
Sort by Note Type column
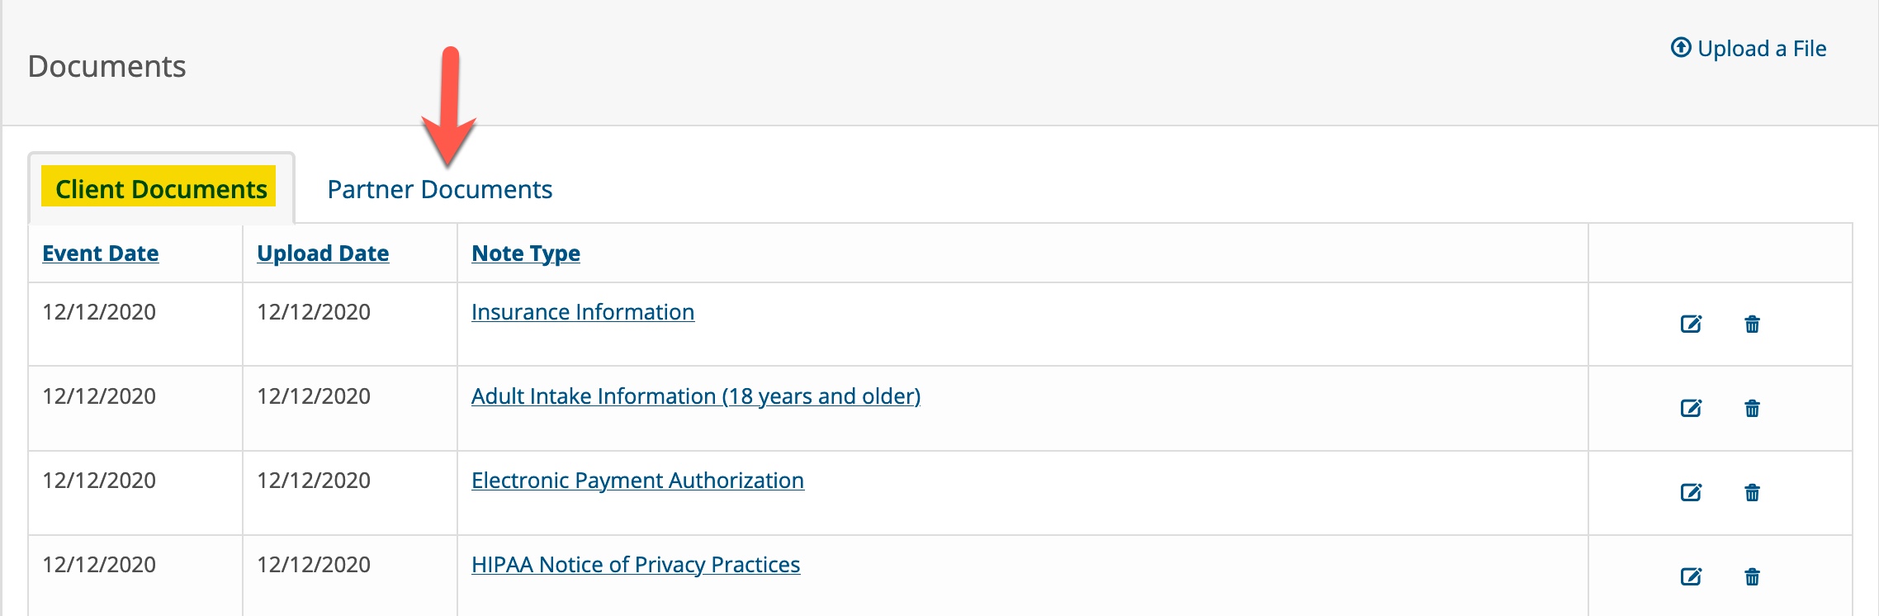[x=525, y=254]
